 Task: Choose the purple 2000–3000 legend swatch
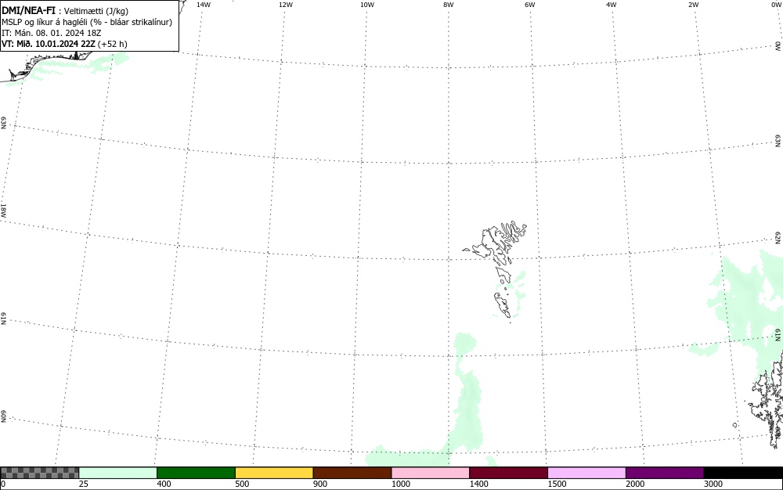pyautogui.click(x=665, y=473)
